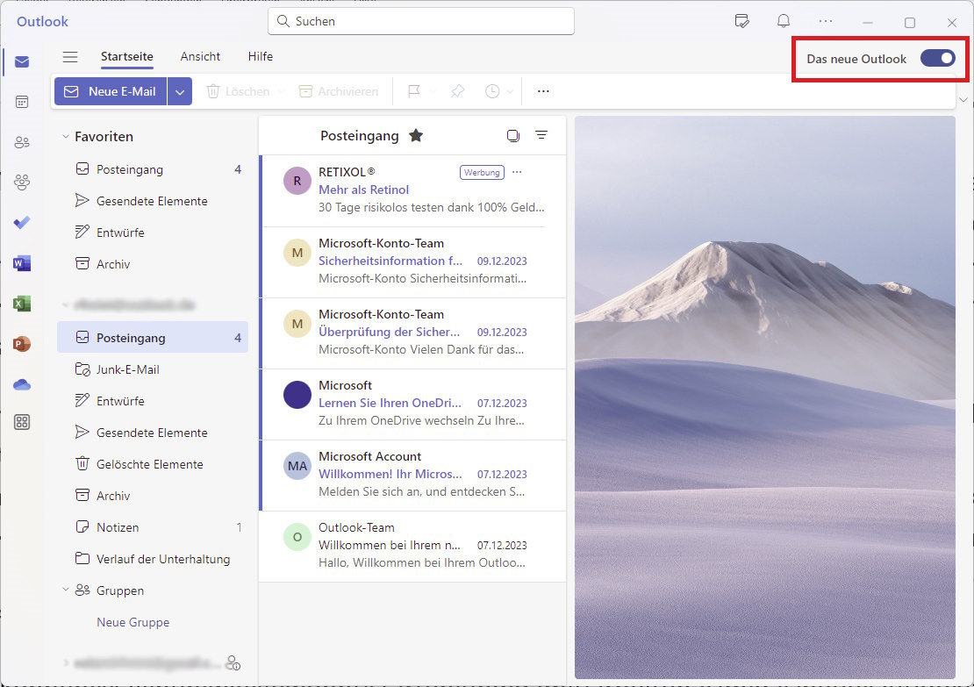Click the Neue Gruppe link

[132, 622]
